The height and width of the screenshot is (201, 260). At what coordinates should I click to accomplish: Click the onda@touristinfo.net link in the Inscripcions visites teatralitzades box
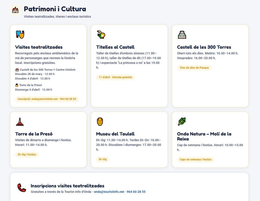point(109,192)
